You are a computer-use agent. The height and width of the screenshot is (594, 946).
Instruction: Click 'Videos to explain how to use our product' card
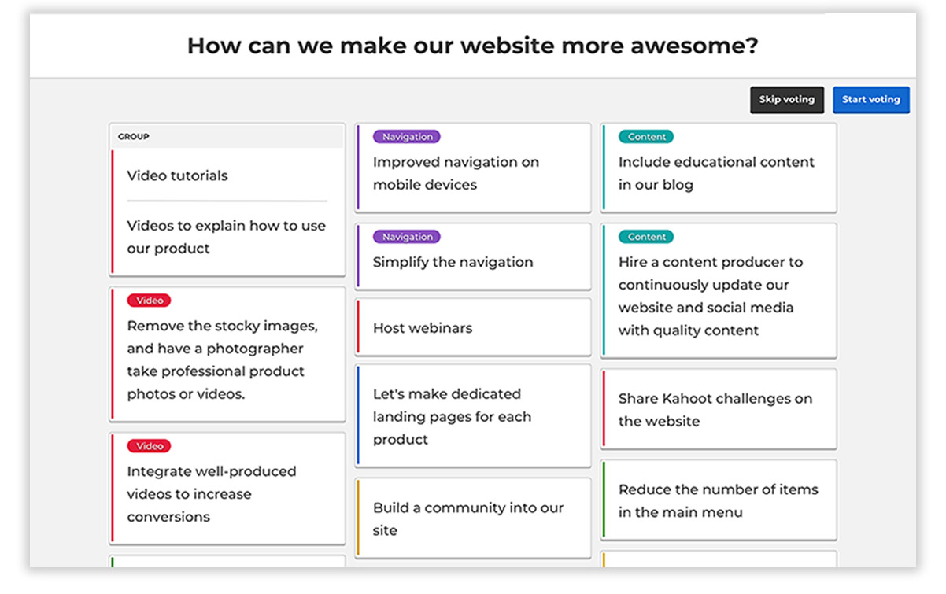click(226, 237)
